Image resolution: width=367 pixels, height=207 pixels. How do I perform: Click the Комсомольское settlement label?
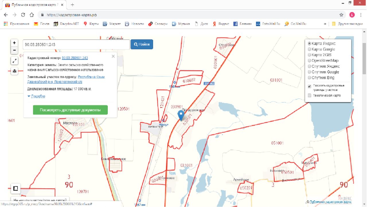[x=114, y=159]
